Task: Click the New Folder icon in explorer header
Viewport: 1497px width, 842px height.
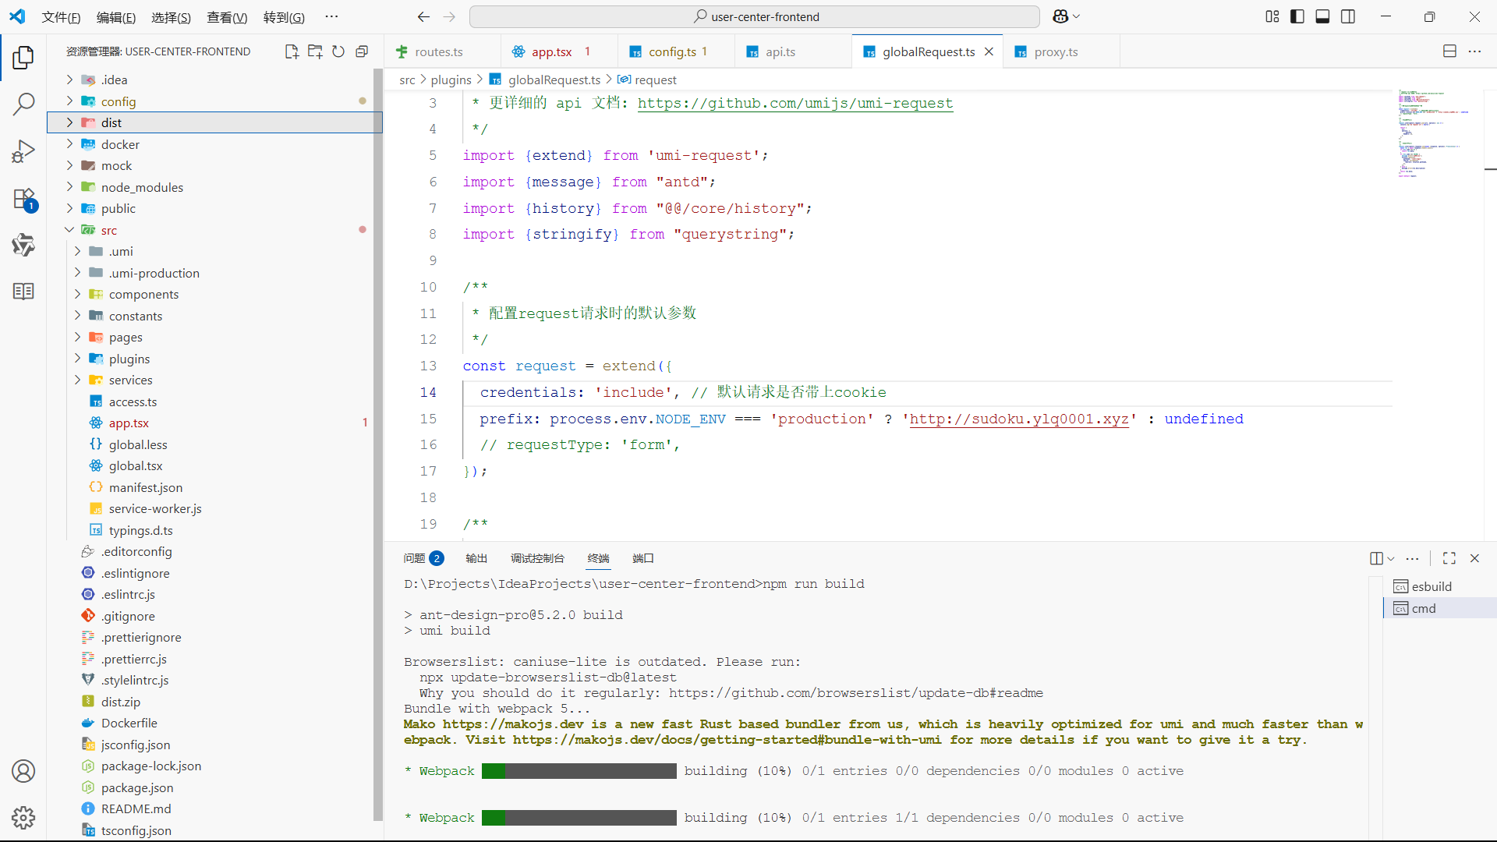Action: 315,51
